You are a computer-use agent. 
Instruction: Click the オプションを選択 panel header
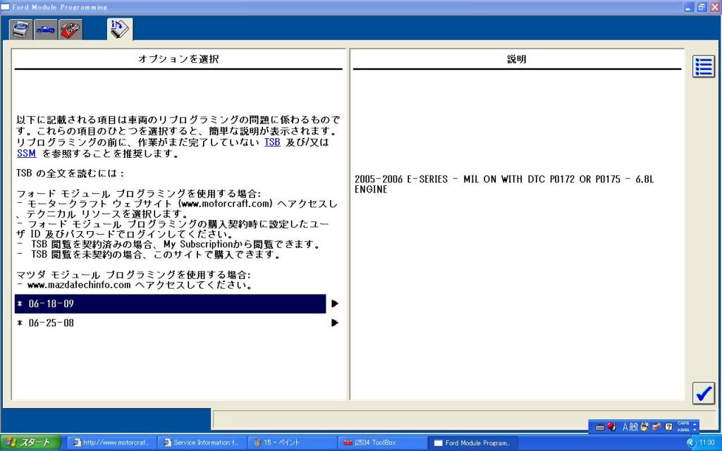click(x=178, y=59)
